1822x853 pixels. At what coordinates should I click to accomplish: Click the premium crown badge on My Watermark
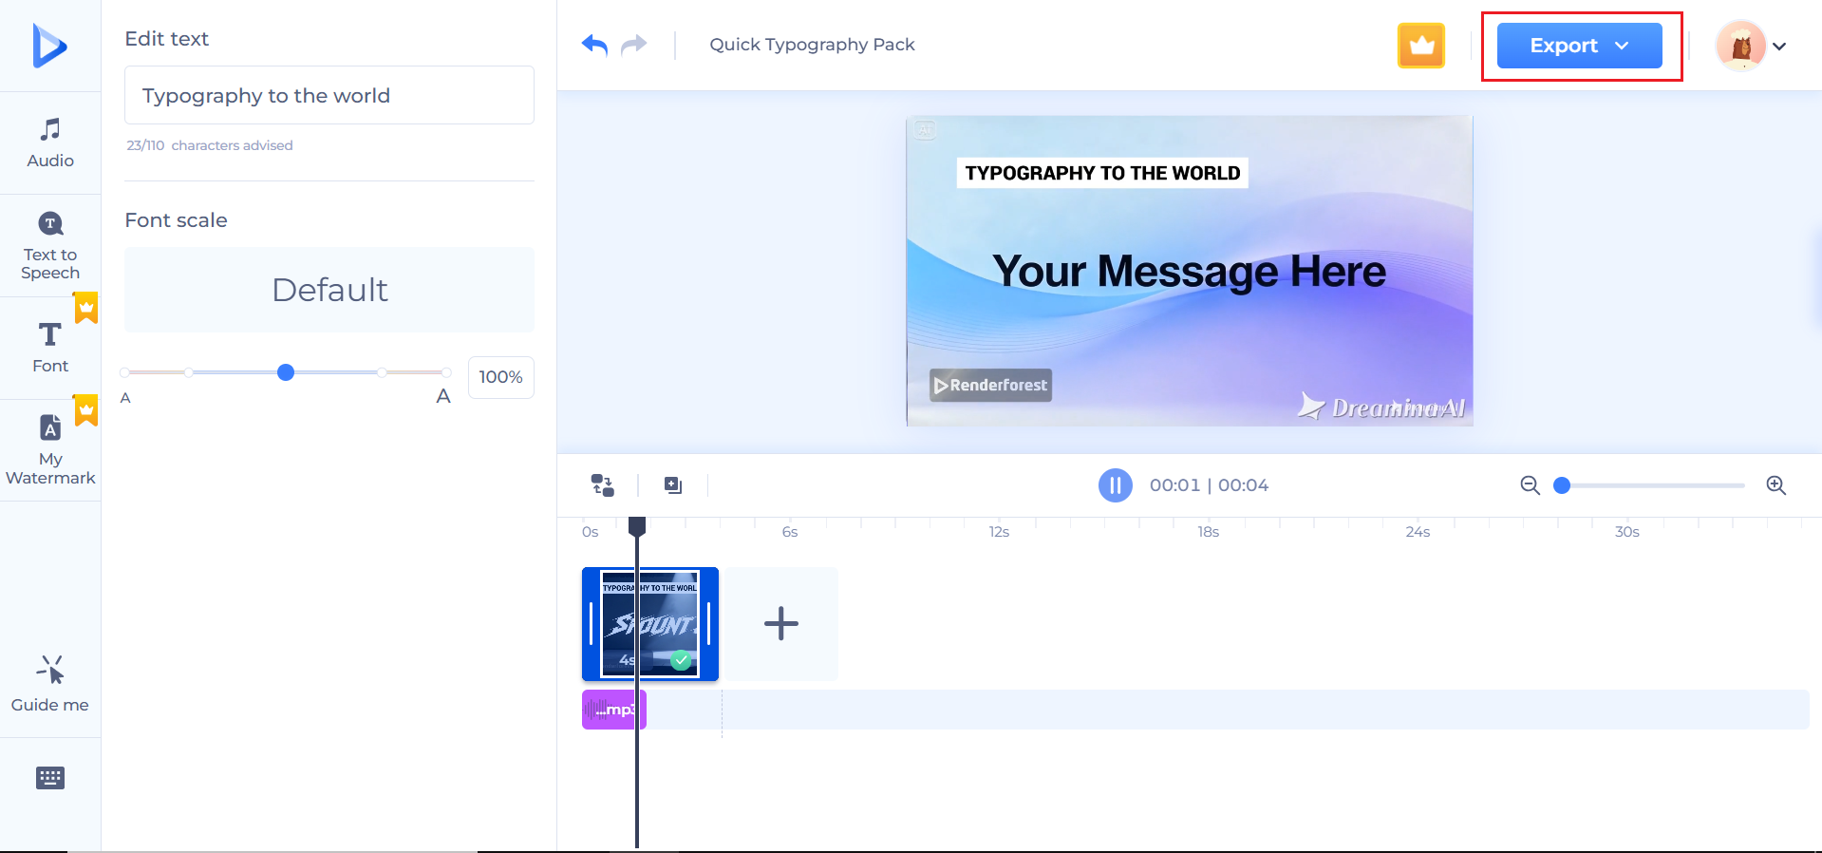(x=86, y=410)
